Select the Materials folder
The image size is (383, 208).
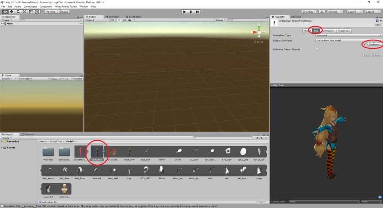[x=48, y=153]
